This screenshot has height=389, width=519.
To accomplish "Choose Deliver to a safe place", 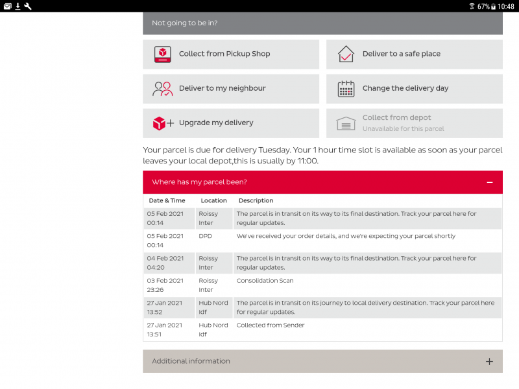I will click(401, 54).
